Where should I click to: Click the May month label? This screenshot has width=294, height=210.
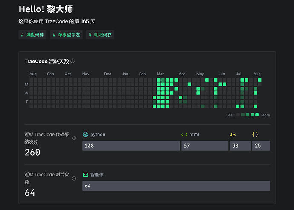pyautogui.click(x=200, y=74)
